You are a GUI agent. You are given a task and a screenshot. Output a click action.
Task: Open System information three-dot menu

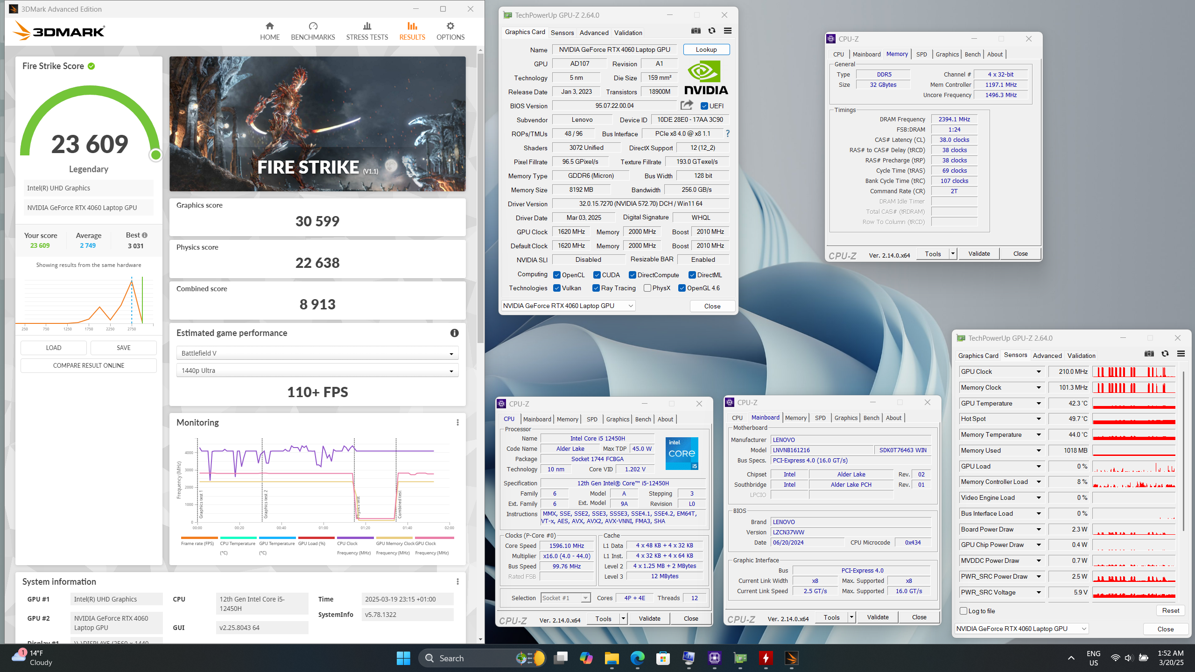(x=457, y=581)
